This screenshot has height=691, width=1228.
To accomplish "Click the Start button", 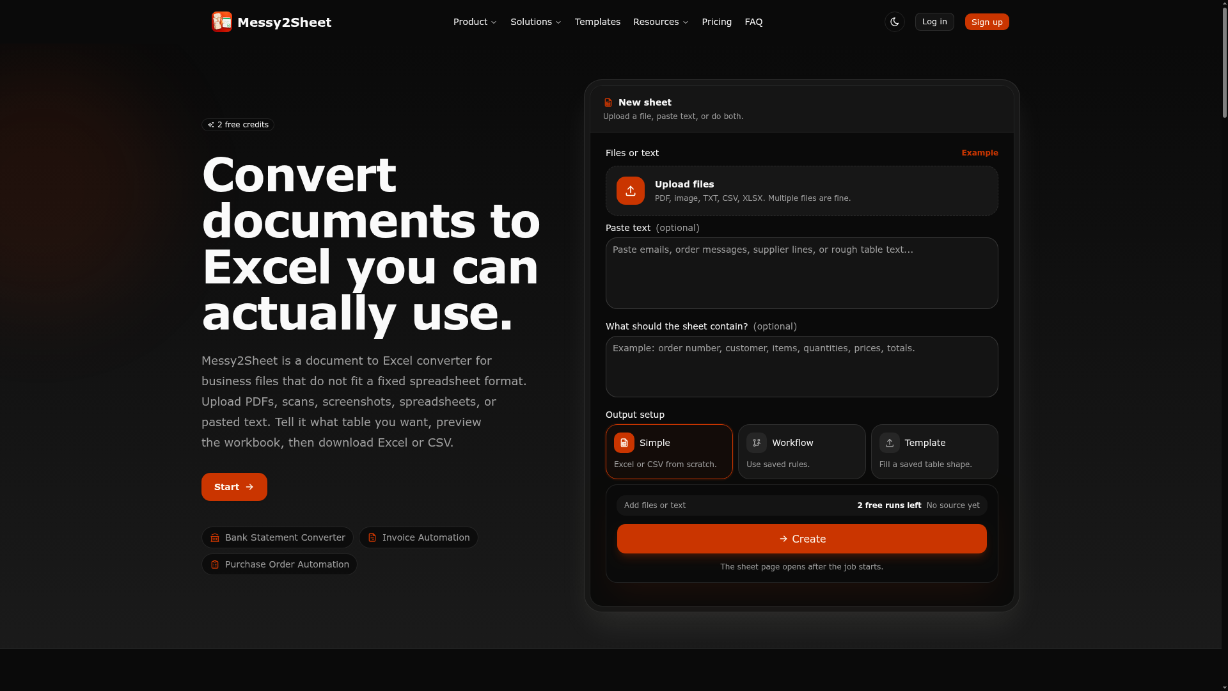I will click(x=234, y=487).
